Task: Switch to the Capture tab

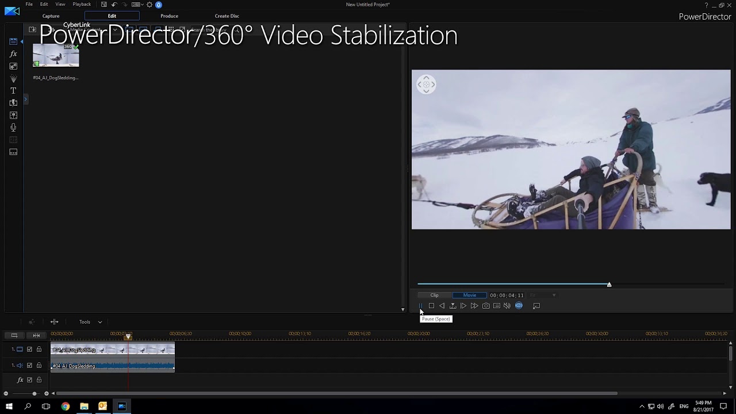Action: [51, 16]
